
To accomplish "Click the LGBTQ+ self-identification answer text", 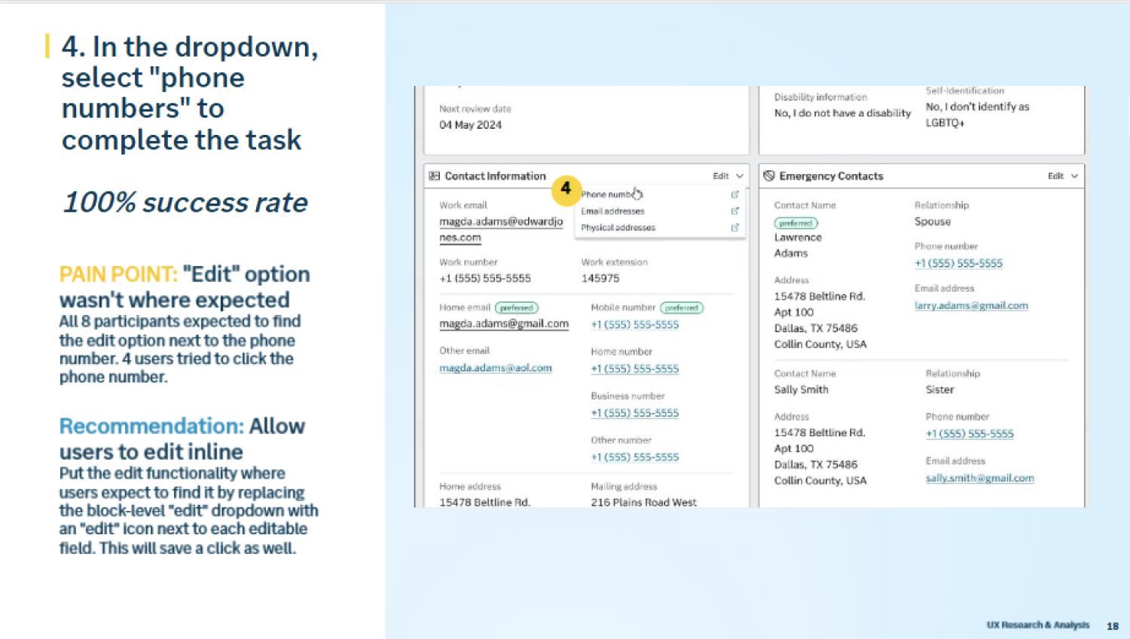I will [977, 115].
